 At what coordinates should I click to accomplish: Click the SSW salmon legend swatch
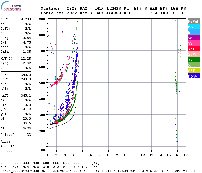194,54
